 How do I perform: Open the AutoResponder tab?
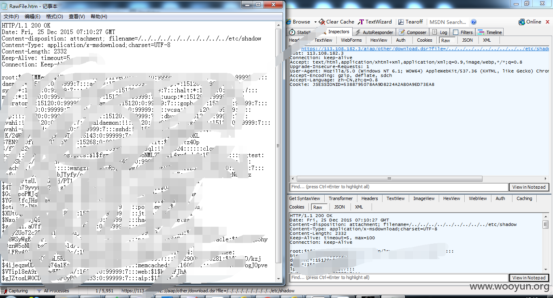tap(374, 32)
